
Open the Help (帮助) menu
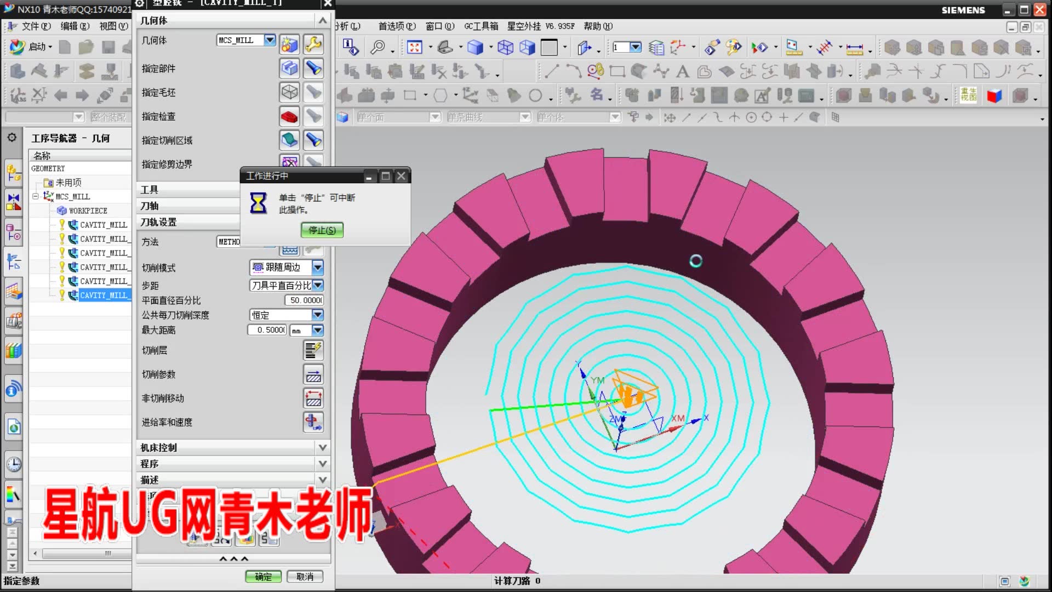598,26
